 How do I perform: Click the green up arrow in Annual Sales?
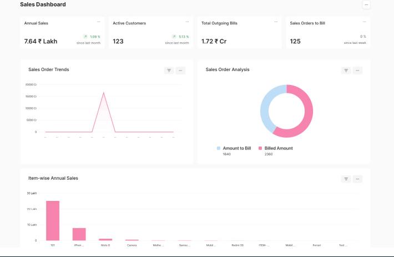click(x=85, y=37)
